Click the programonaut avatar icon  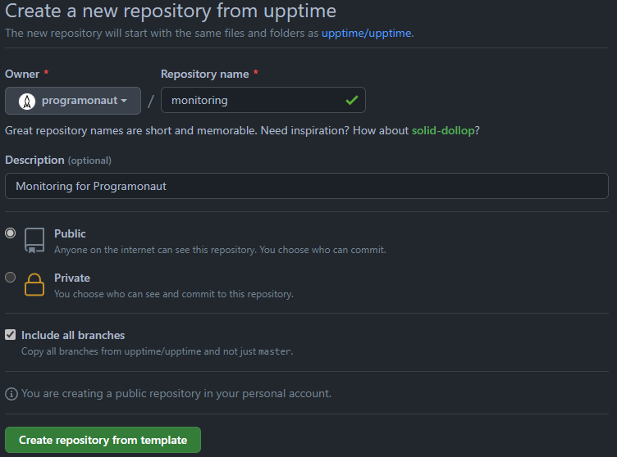click(x=27, y=101)
